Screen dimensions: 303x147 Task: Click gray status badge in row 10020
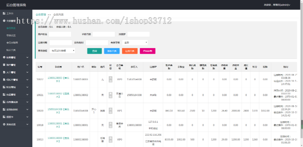[x=110, y=111]
